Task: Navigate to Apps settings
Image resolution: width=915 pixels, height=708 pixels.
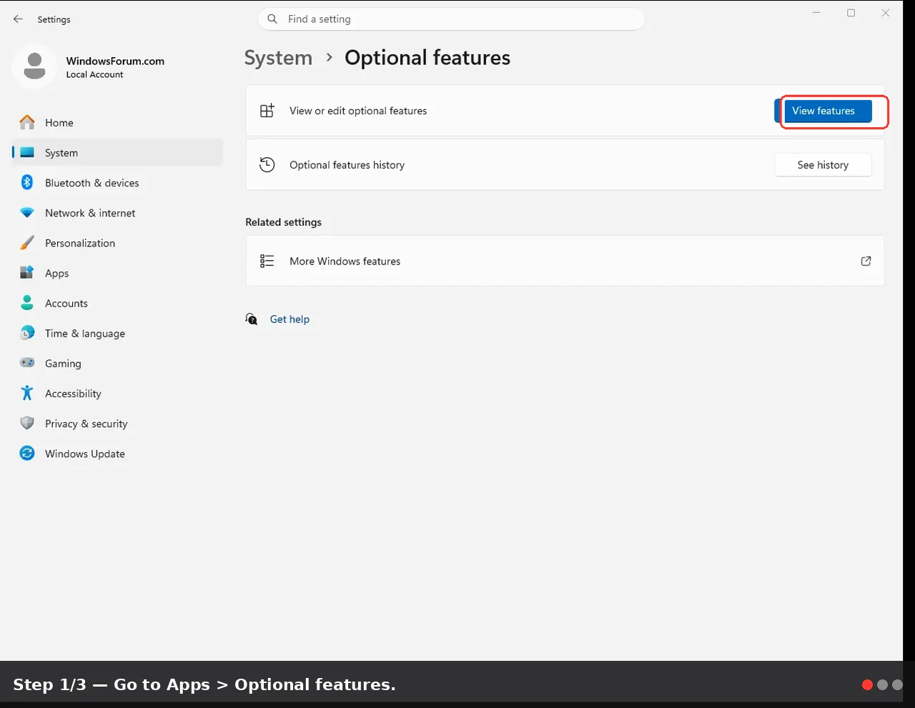Action: [117, 273]
